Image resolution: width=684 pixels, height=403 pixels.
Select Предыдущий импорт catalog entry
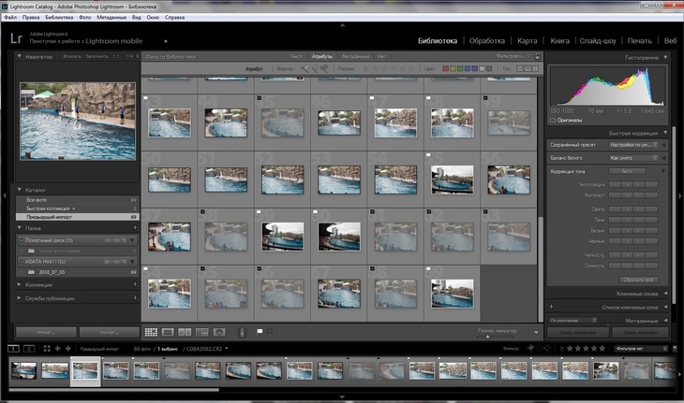click(77, 217)
